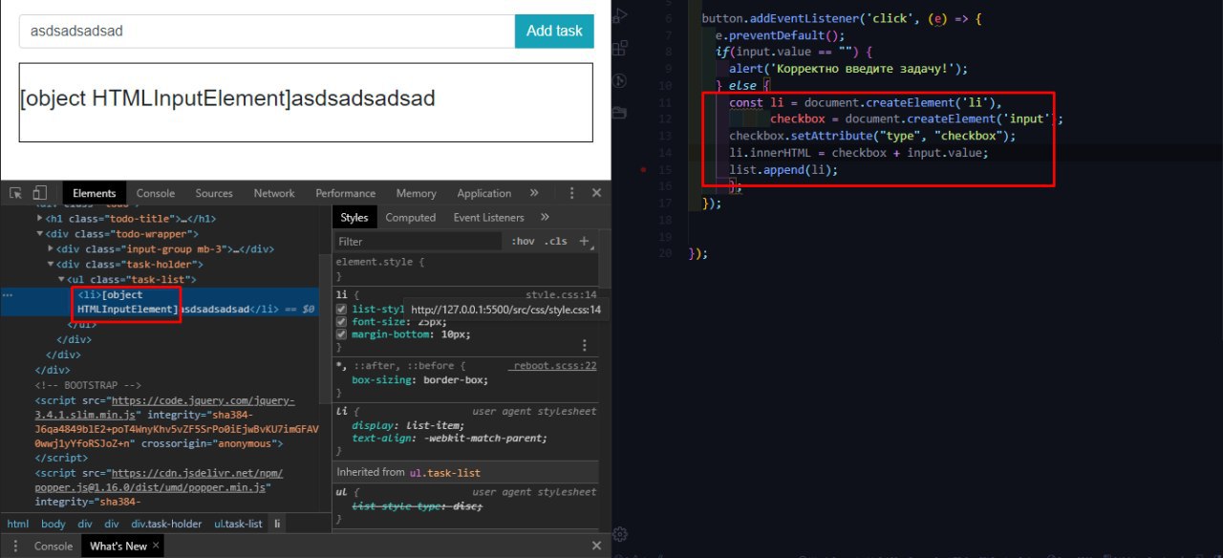
Task: Collapse the div todo-wrapper node
Action: point(40,234)
